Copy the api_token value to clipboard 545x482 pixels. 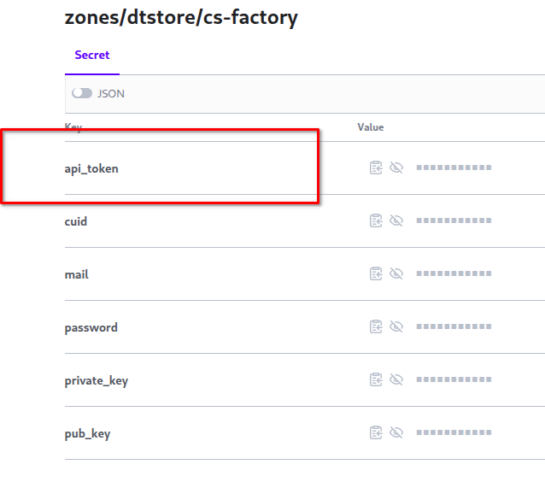pos(376,168)
